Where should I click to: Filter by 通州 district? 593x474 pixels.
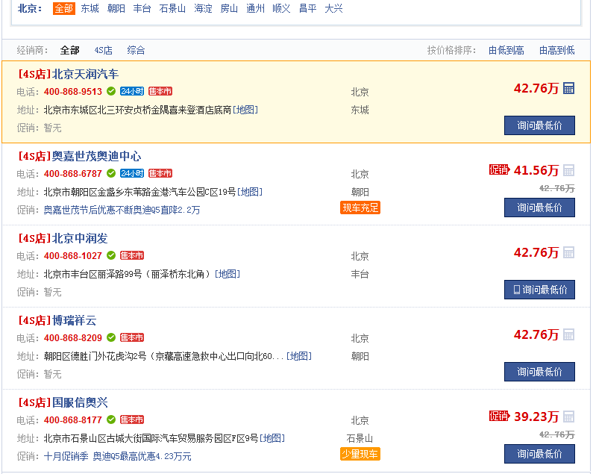click(x=255, y=8)
